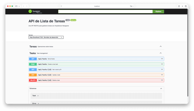194x111 pixels.
Task: Open a new browser tab
Action: coord(182,6)
